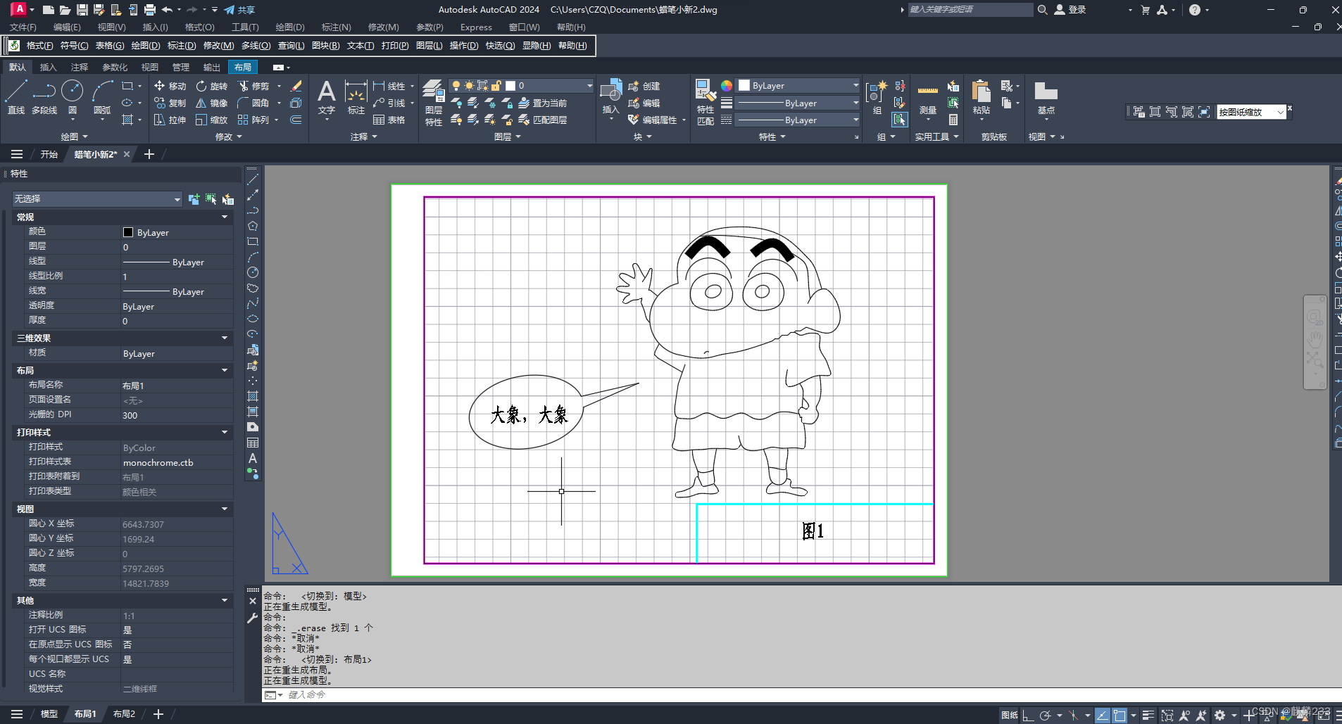Image resolution: width=1342 pixels, height=724 pixels.
Task: Click the 共享 share button in title bar
Action: (239, 10)
